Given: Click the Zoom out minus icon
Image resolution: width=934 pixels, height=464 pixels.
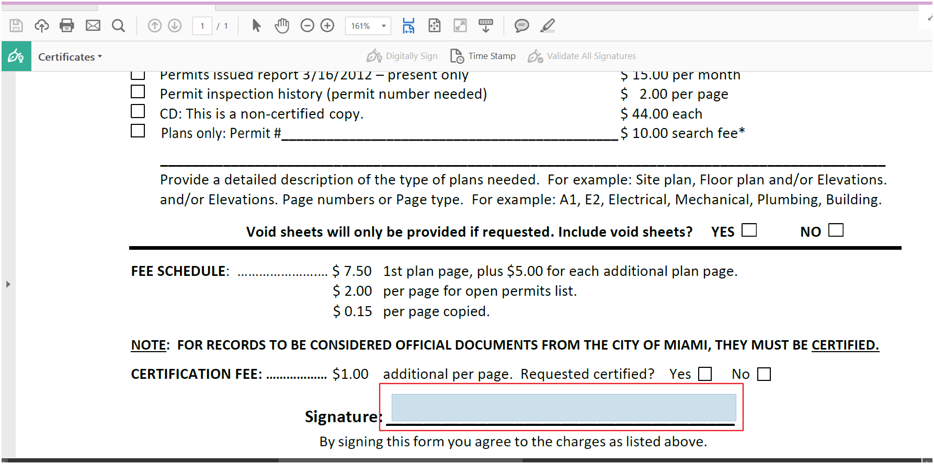Looking at the screenshot, I should [307, 26].
